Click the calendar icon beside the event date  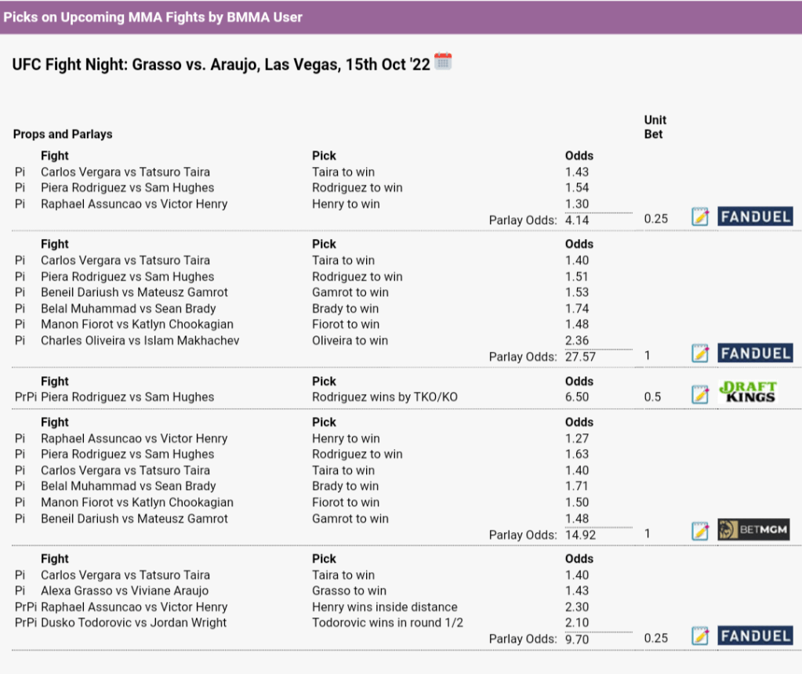click(x=443, y=62)
